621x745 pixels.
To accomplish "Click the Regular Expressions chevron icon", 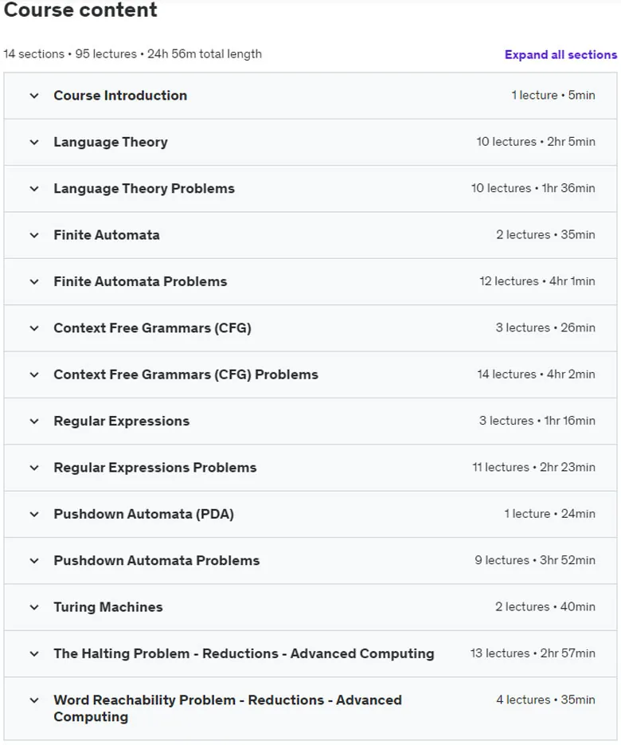I will (x=34, y=422).
